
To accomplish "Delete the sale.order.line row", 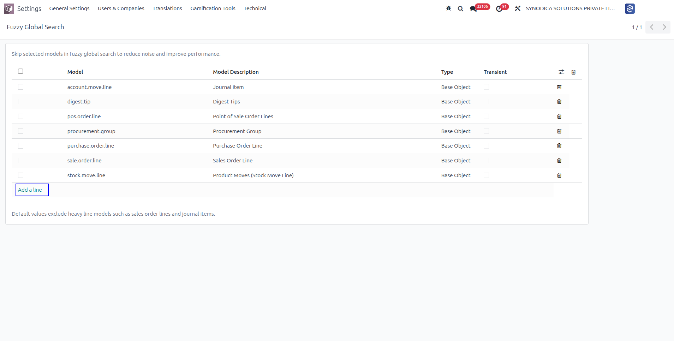I will click(x=559, y=161).
